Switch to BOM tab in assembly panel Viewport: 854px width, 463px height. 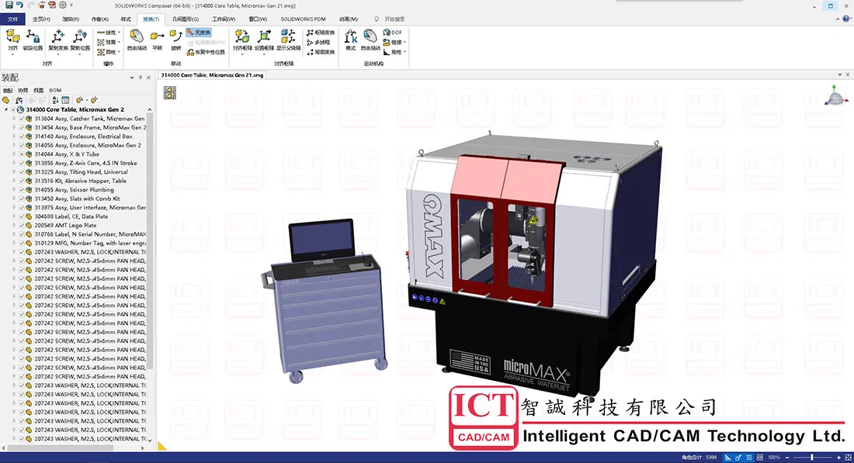[x=56, y=90]
